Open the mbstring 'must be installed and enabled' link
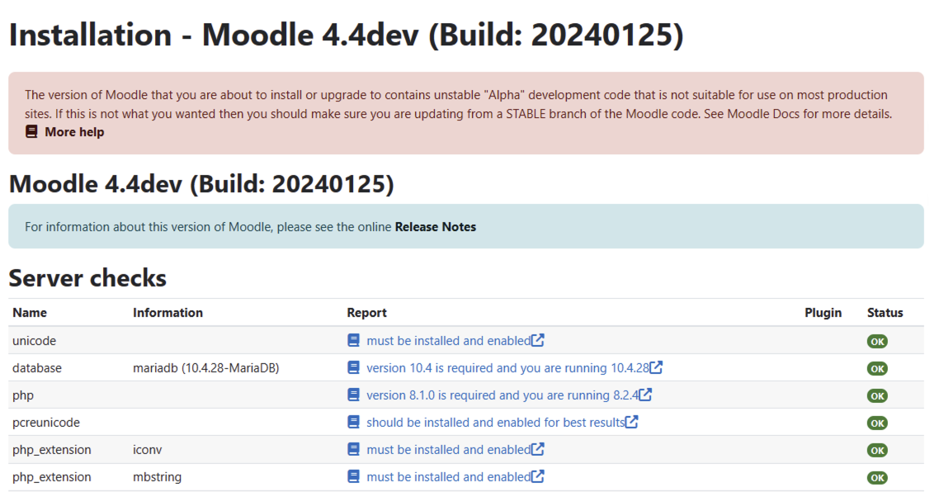The image size is (939, 492). [449, 477]
